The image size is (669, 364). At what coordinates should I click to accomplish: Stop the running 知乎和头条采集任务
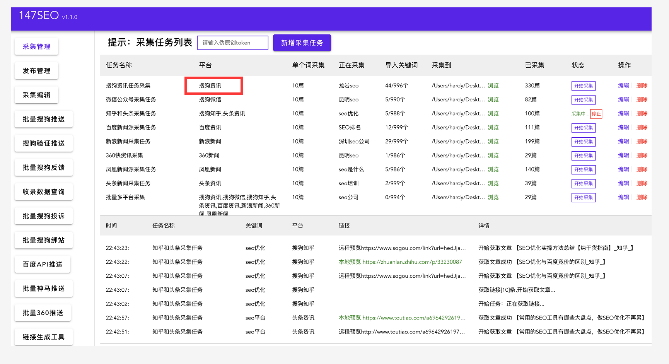[x=596, y=114]
